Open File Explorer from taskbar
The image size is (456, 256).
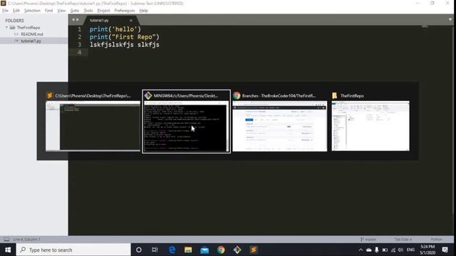click(188, 250)
